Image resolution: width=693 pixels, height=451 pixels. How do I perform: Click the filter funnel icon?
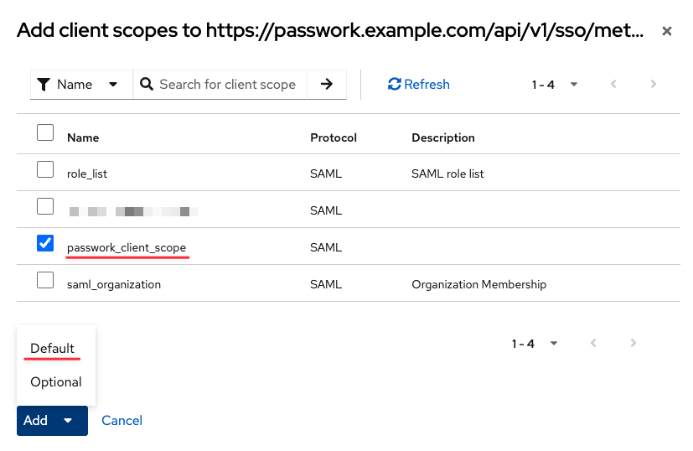tap(44, 85)
